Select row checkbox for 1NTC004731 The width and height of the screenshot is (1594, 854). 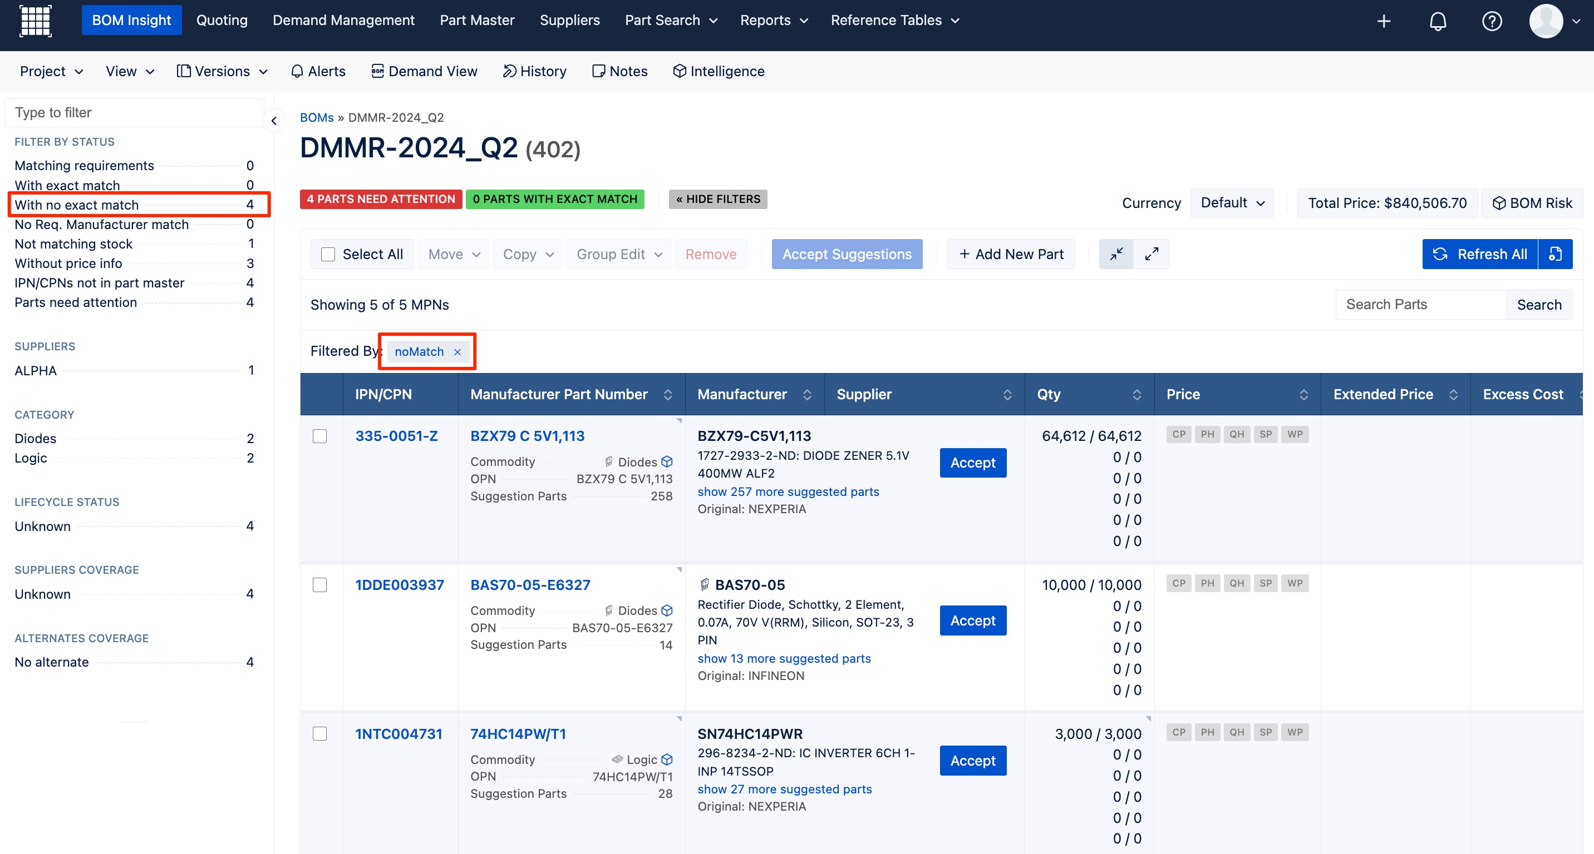click(320, 734)
